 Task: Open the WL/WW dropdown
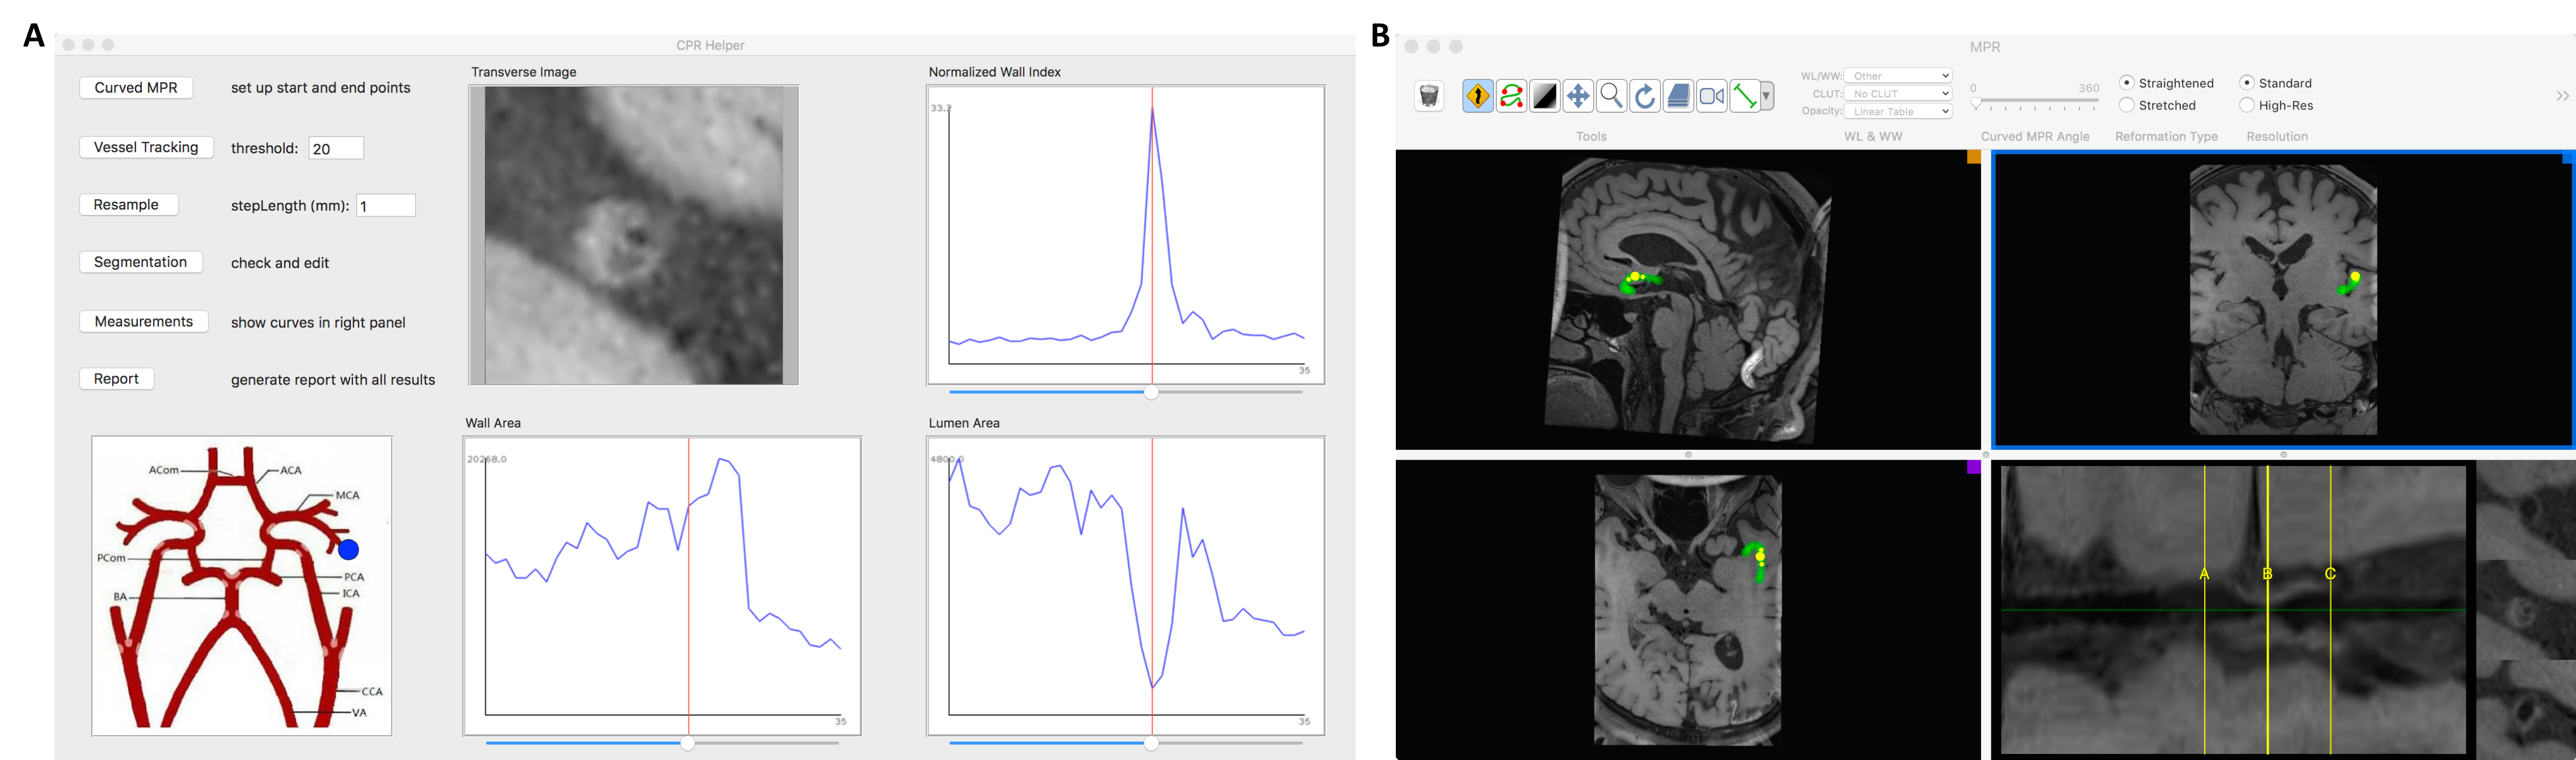(1897, 76)
